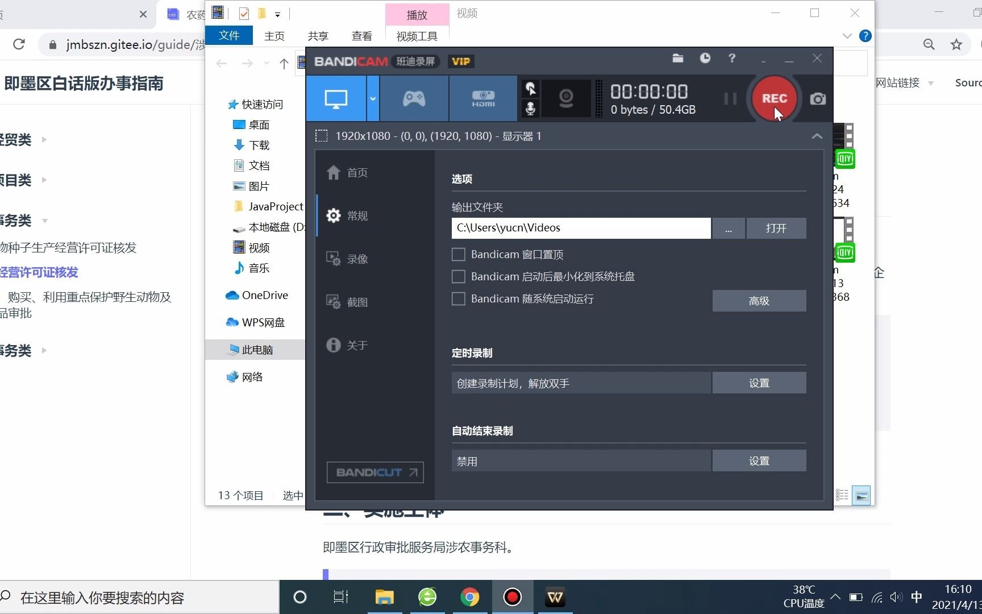
Task: Open WPS Office from the taskbar
Action: [555, 597]
